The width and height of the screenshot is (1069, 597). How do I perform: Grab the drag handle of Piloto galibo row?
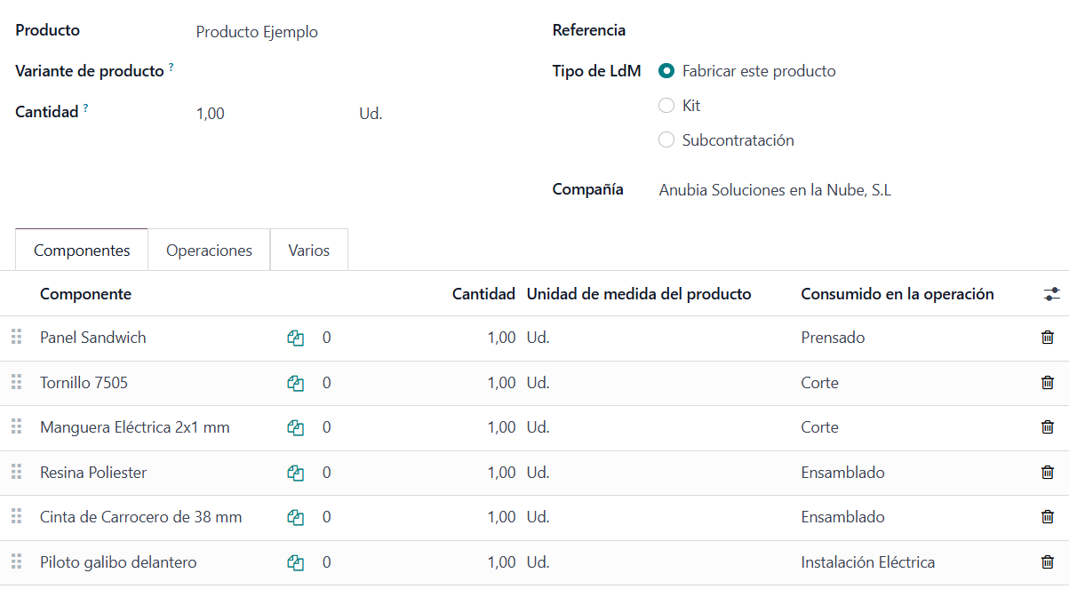point(16,562)
